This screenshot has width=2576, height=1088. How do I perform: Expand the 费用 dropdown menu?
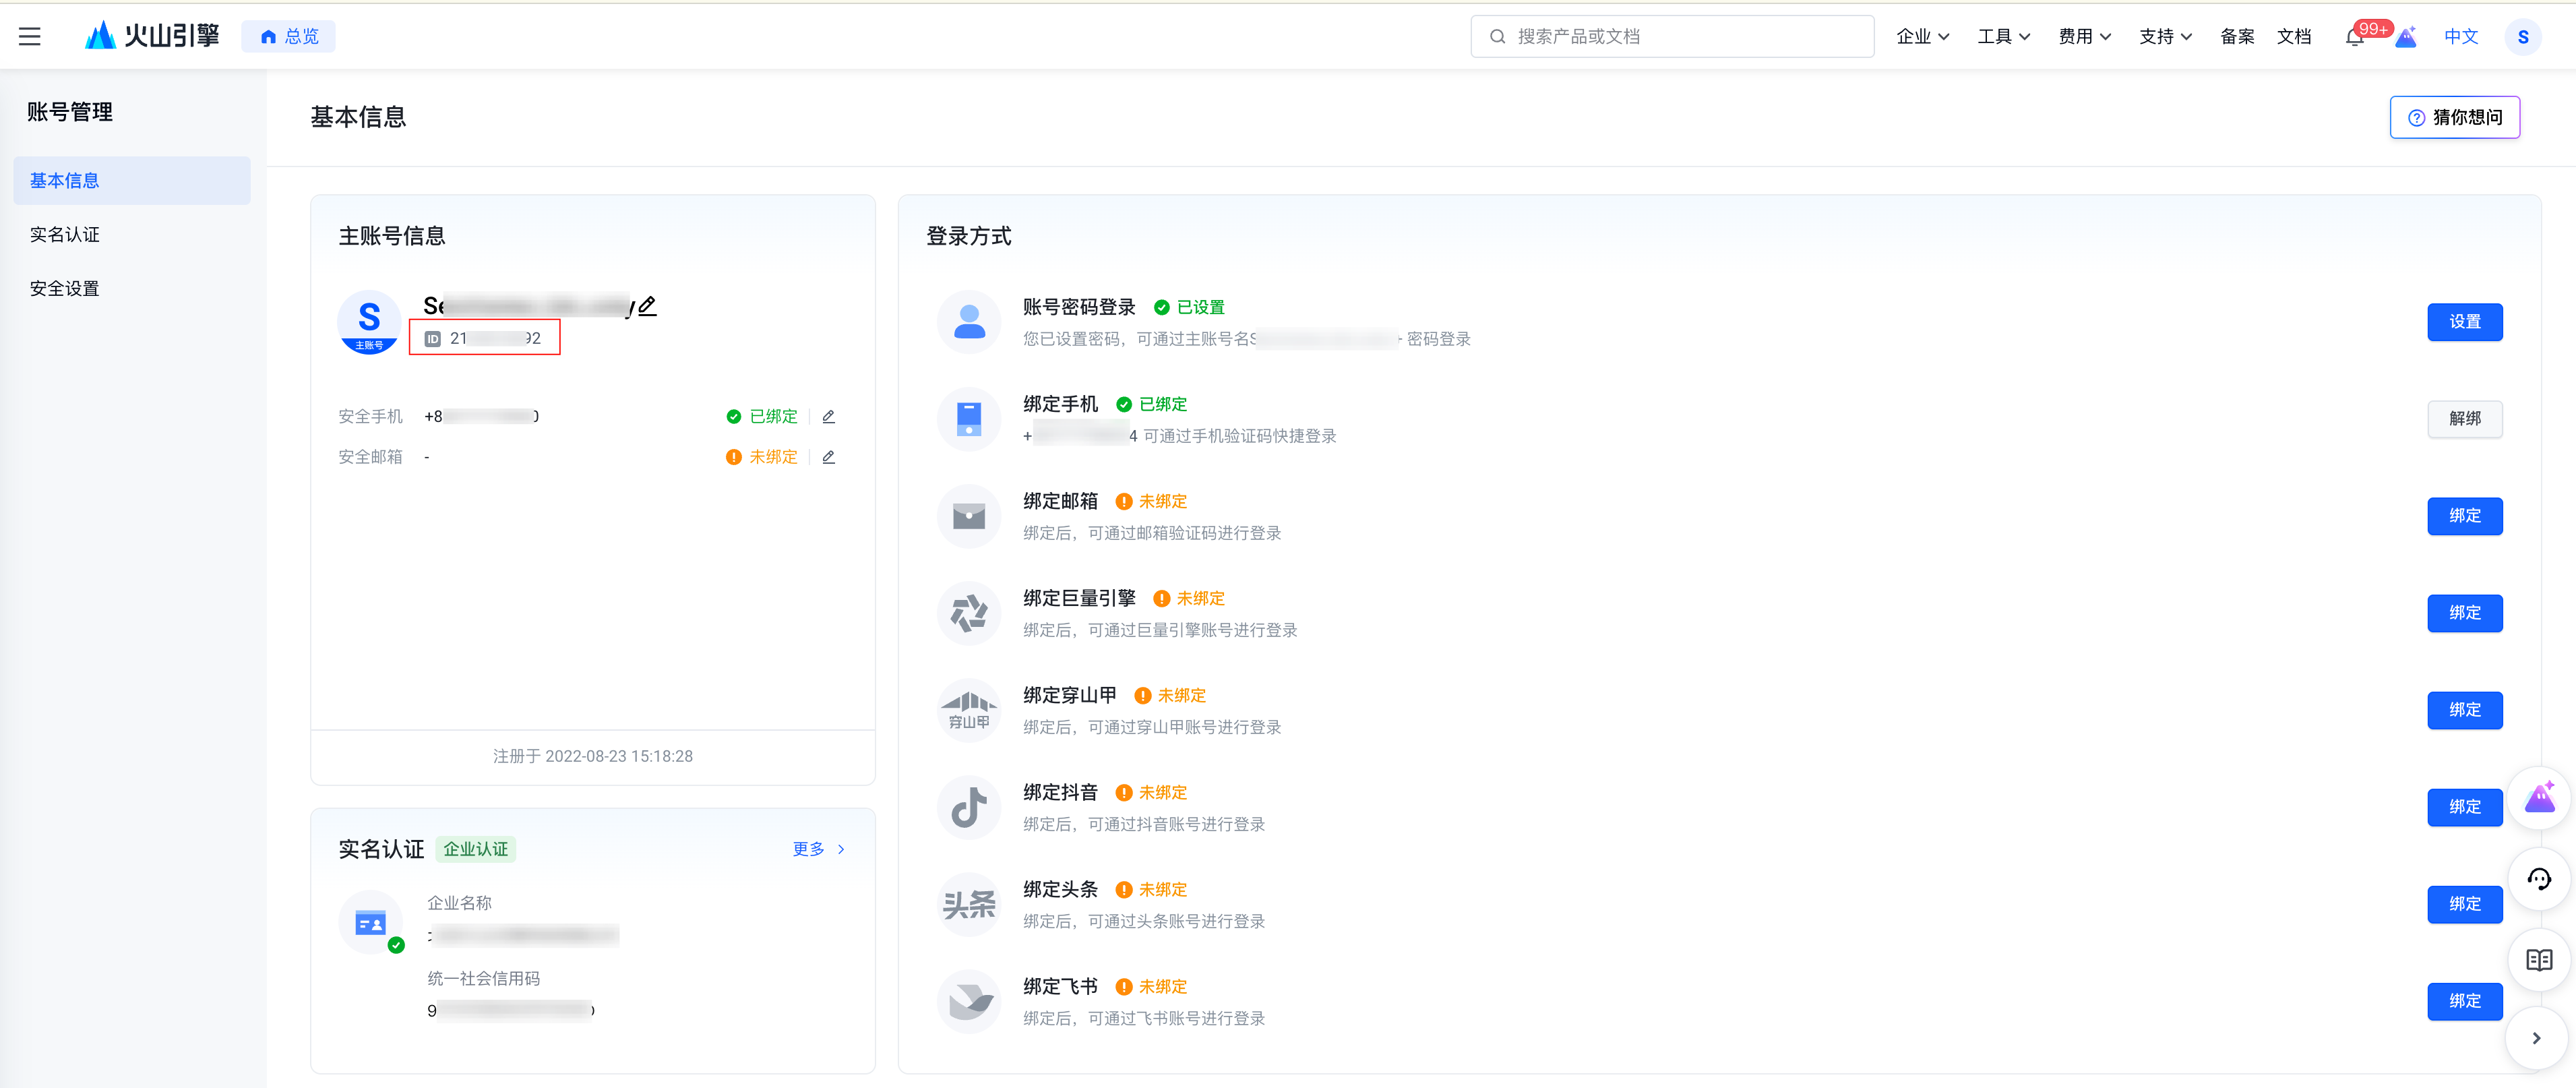(x=2084, y=37)
